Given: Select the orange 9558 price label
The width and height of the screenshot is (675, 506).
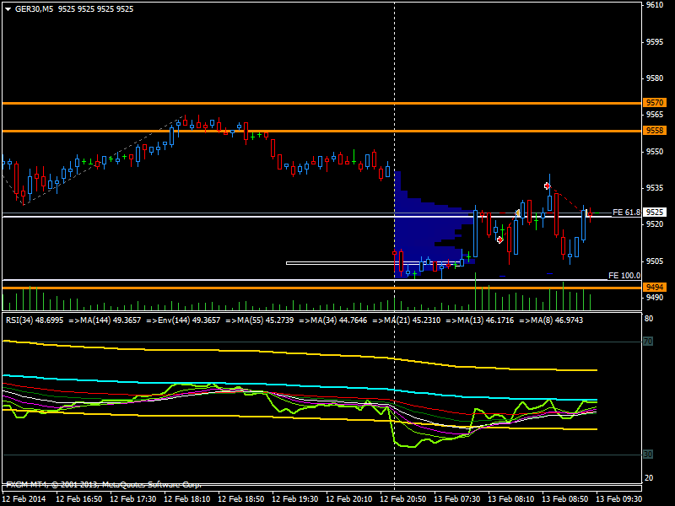Looking at the screenshot, I should pos(655,131).
